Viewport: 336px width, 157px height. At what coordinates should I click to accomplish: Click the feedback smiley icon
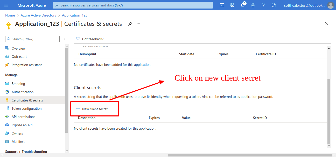274,5
